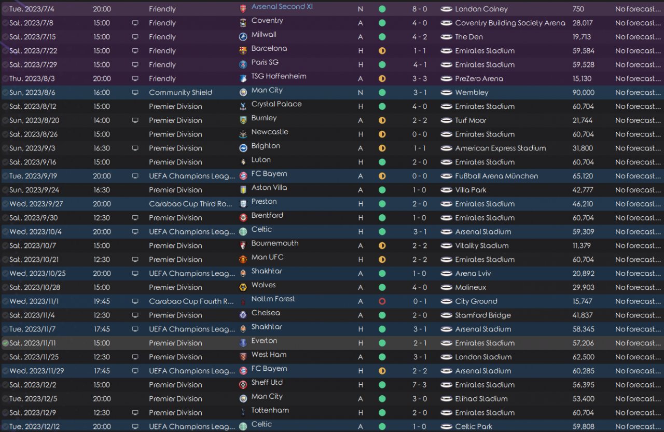Toggle the row checkmark for 2023/7/4 friendly
The height and width of the screenshot is (432, 664).
(5, 9)
